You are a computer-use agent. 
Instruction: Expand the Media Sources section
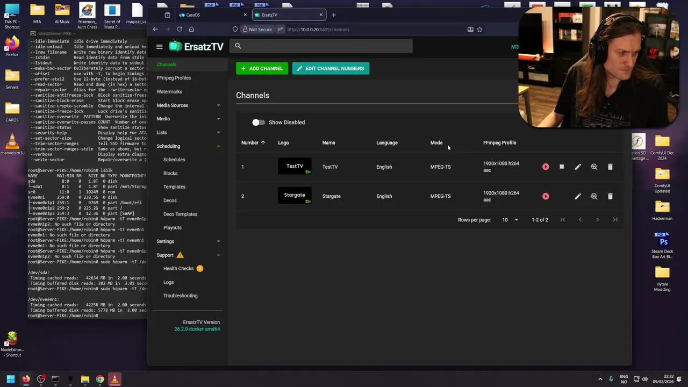[188, 105]
